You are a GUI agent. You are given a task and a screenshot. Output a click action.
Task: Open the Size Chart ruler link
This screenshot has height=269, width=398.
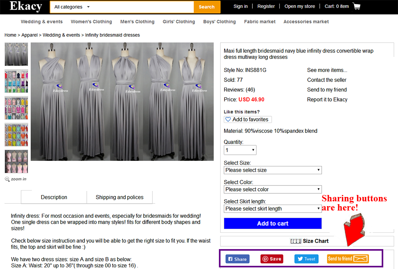(309, 241)
